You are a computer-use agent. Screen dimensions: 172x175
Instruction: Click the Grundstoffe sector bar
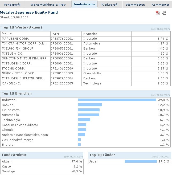(89, 110)
